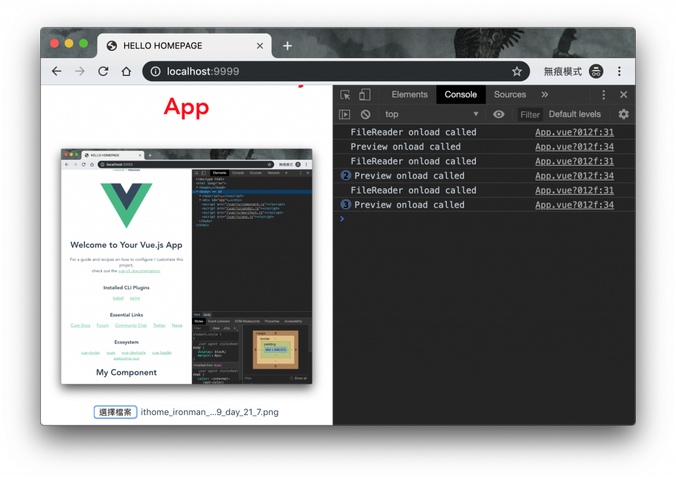
Task: Open App.vue?012f:31 link in third log row
Action: click(x=574, y=161)
